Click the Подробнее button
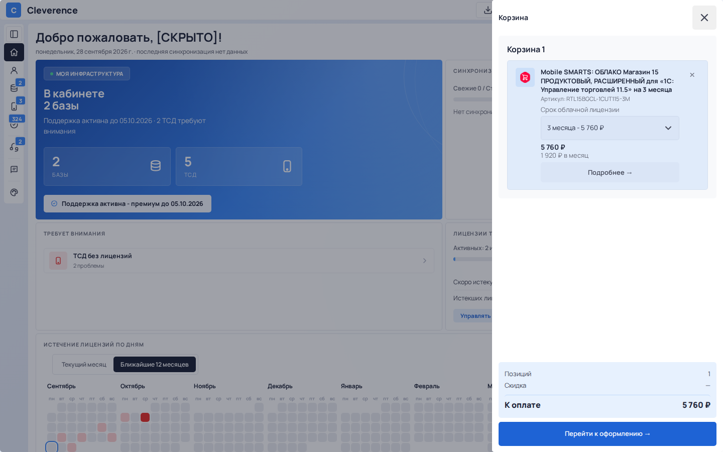Viewport: 723px width, 452px height. (x=610, y=172)
